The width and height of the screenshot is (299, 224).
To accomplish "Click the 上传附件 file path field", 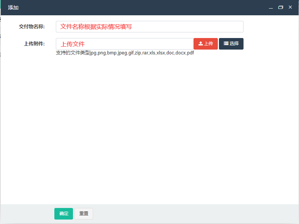I will pyautogui.click(x=125, y=44).
